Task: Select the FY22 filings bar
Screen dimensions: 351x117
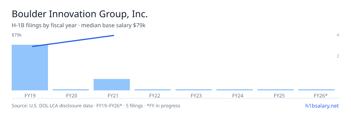Action: coord(153,90)
